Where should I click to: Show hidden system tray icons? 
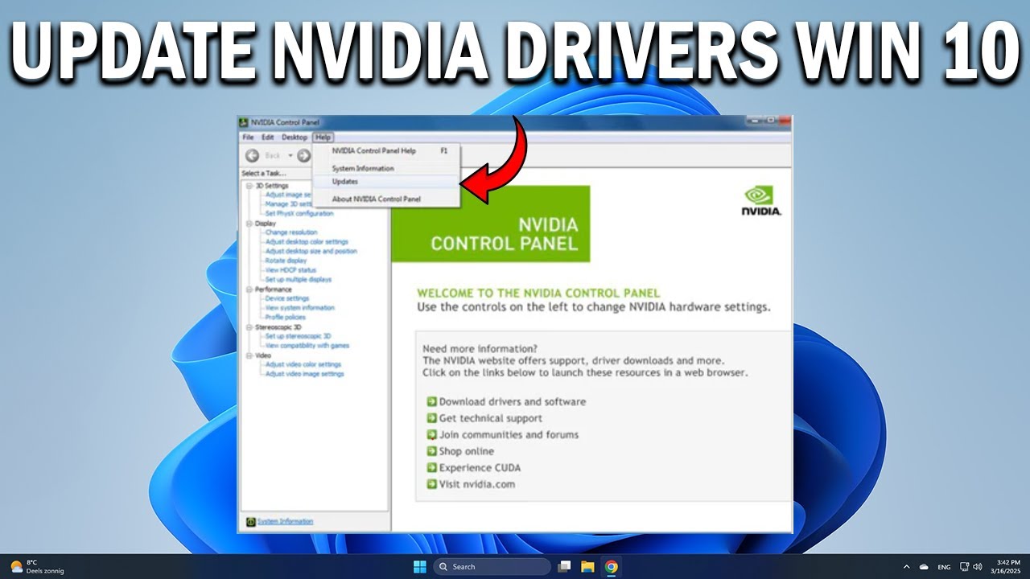pos(907,566)
